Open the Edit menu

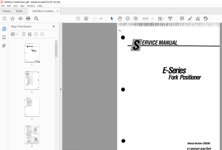pyautogui.click(x=9, y=6)
